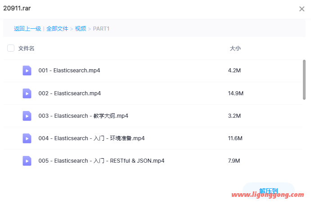Select 005 - Elasticsearch - 入门 - RESTful & JSON.mp4
This screenshot has width=311, height=204.
click(101, 161)
